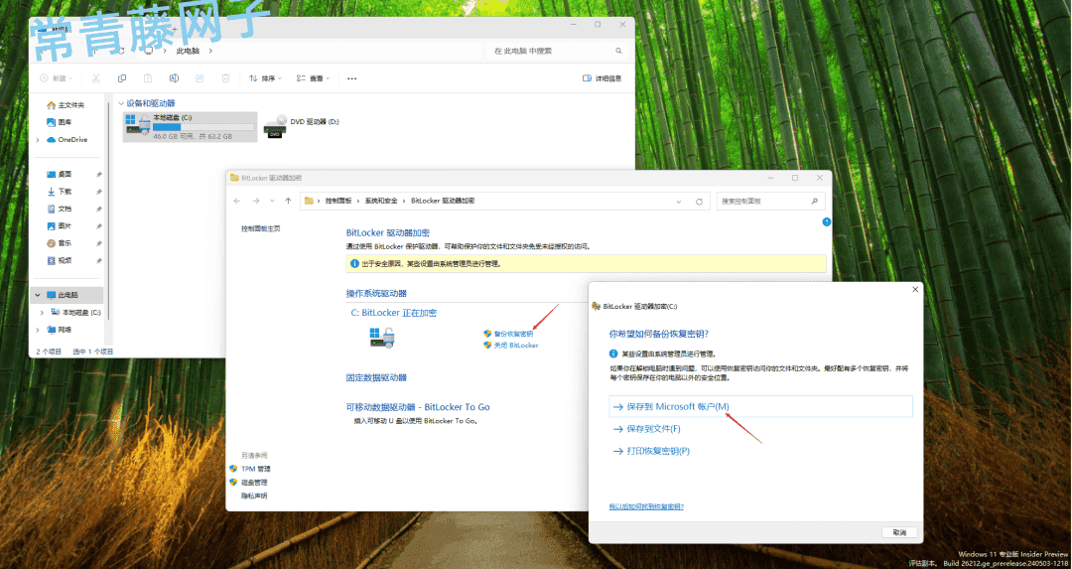Open the See more (…) menu in File Explorer
Image resolution: width=1072 pixels, height=569 pixels.
(352, 78)
